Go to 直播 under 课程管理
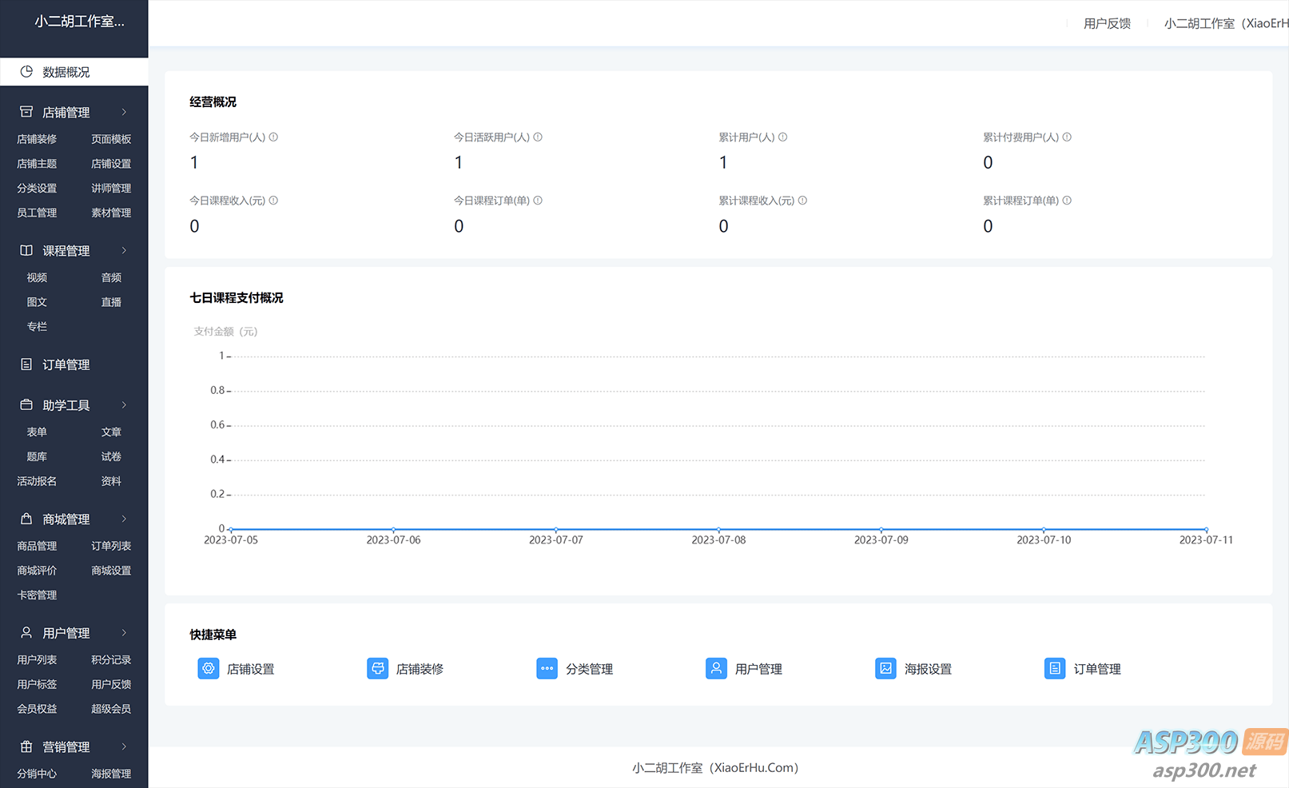 pyautogui.click(x=111, y=302)
